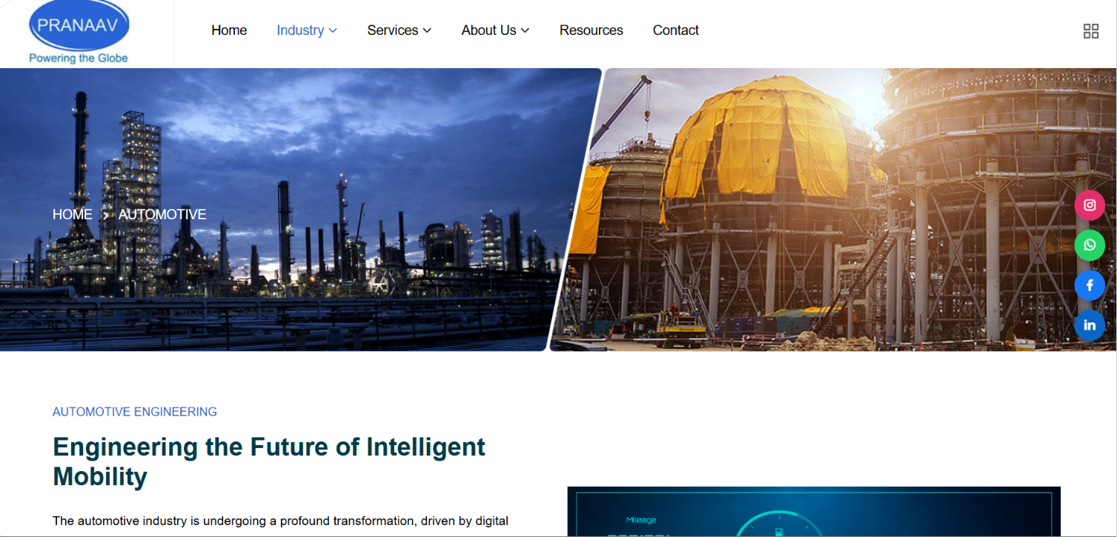Viewport: 1117px width, 537px height.
Task: Click the yellow-covered tank hero image
Action: pos(834,210)
